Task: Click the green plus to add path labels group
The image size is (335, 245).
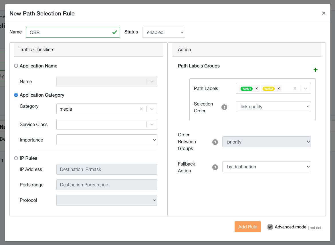Action: coord(316,70)
